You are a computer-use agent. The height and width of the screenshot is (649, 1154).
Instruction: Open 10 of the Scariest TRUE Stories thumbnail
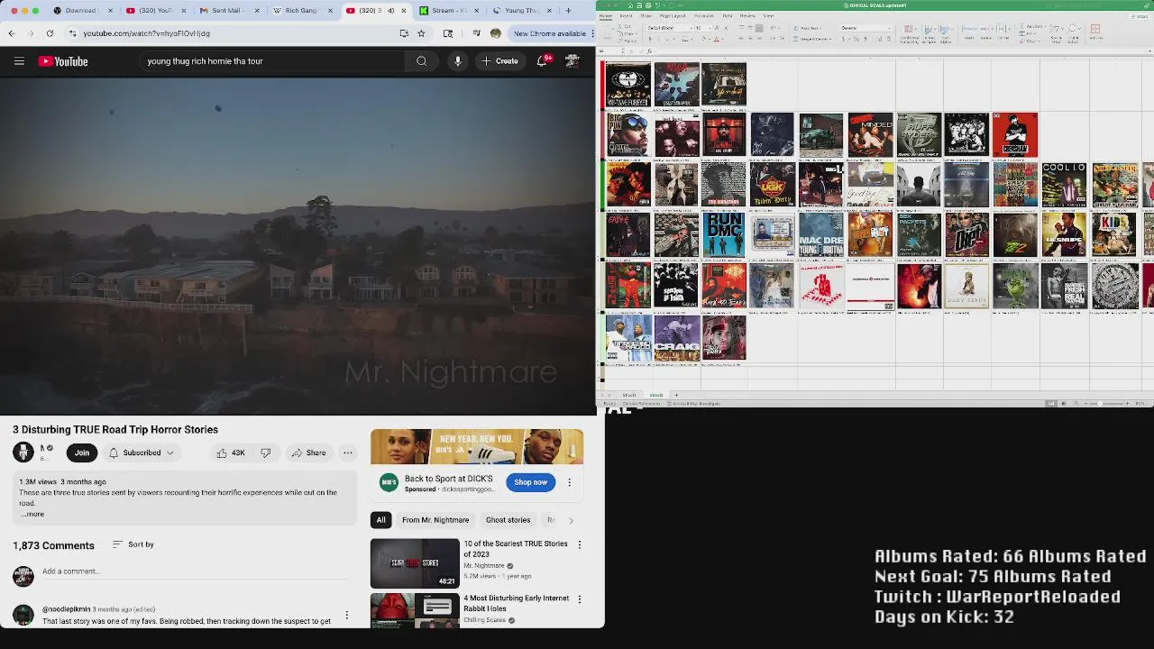tap(415, 563)
